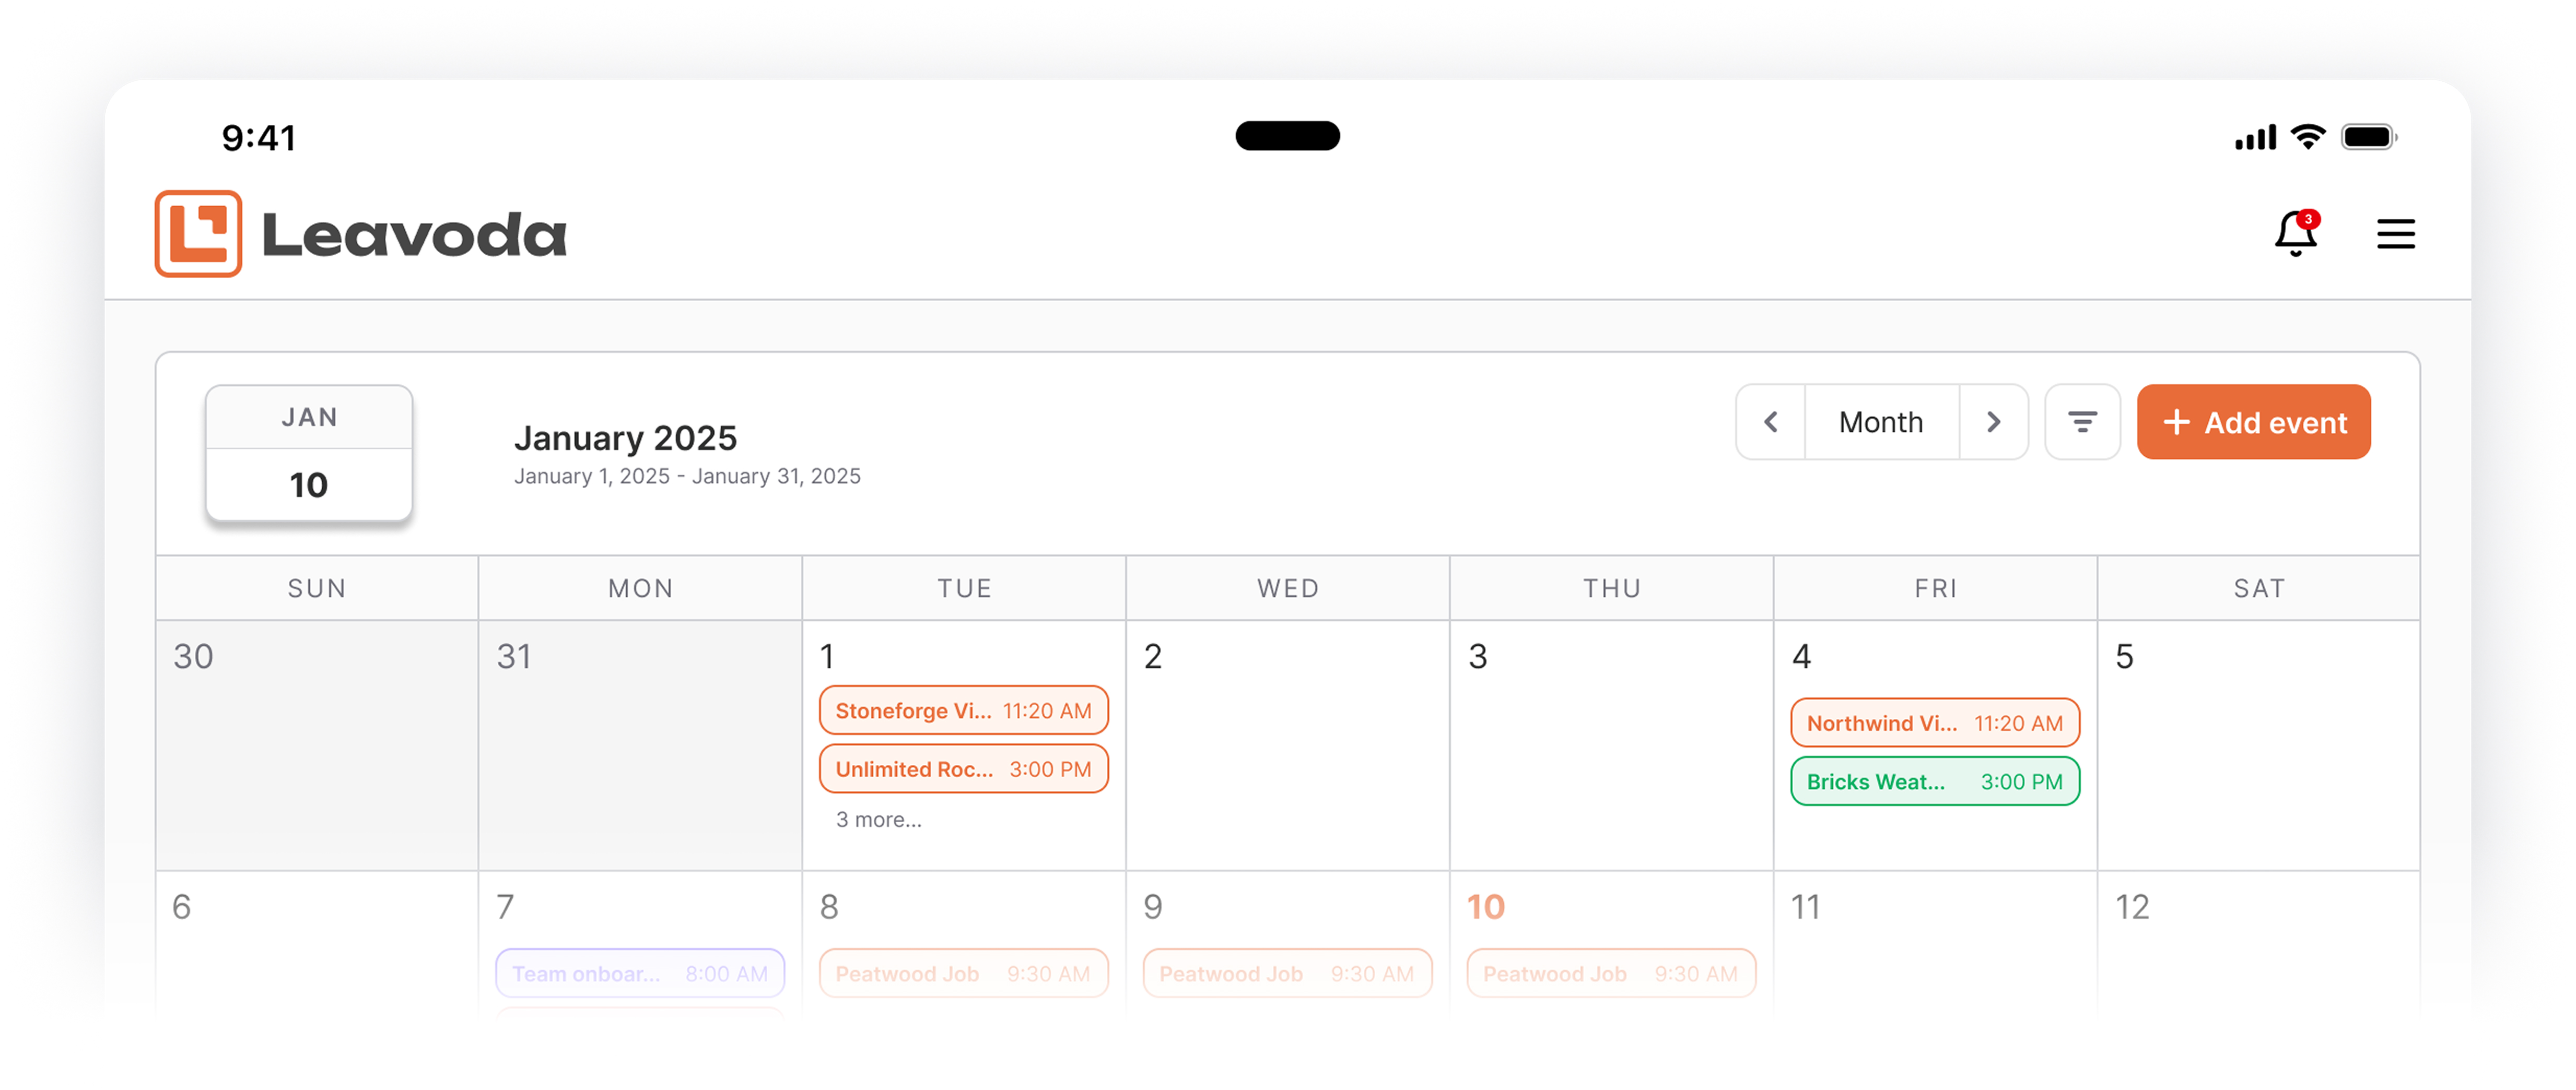Go to next month with right chevron

(1993, 422)
